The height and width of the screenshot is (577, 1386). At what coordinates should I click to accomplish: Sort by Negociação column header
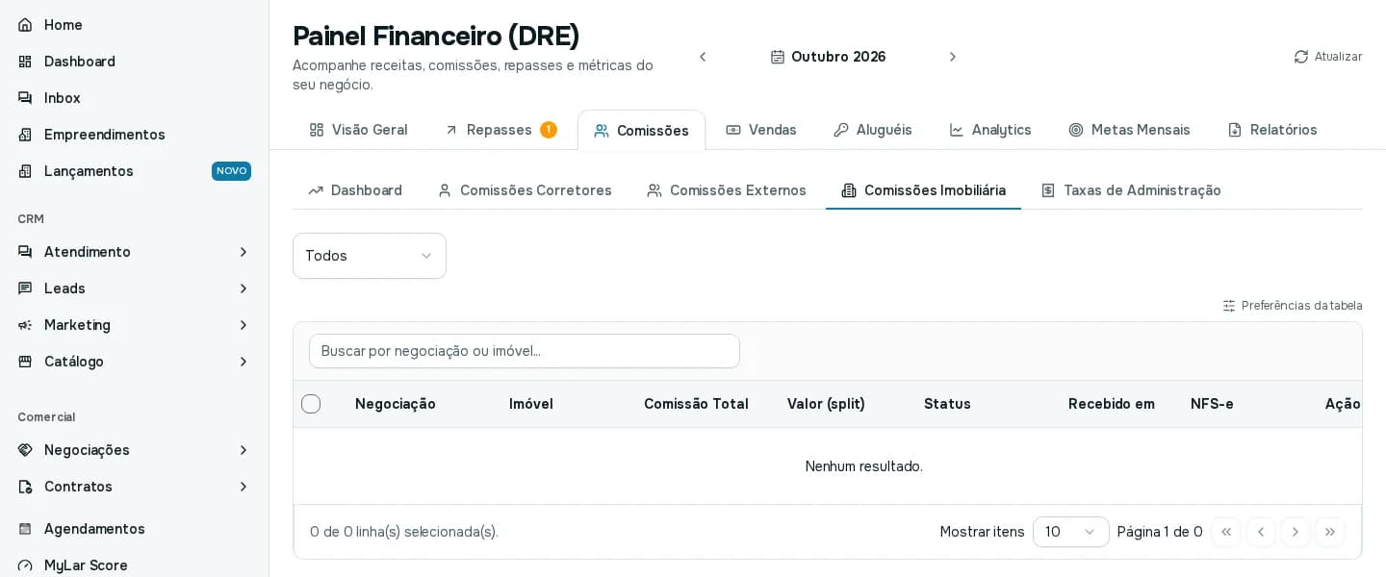coord(396,404)
